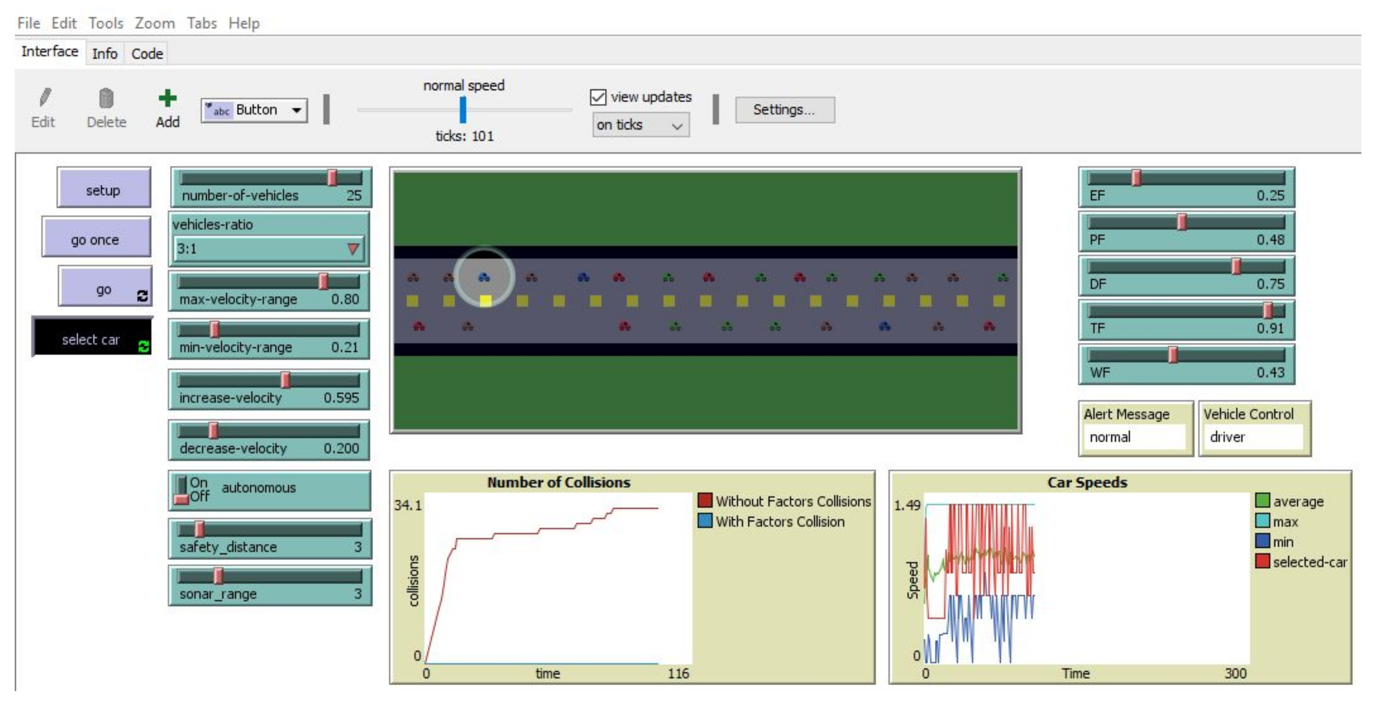The height and width of the screenshot is (707, 1379).
Task: Click the green Add plus icon
Action: [167, 98]
